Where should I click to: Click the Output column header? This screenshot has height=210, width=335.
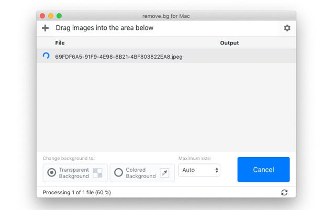coord(229,43)
